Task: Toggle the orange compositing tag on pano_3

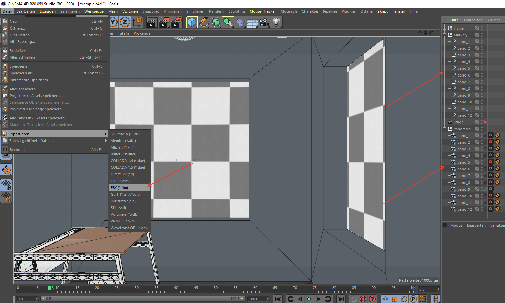Action: (497, 149)
